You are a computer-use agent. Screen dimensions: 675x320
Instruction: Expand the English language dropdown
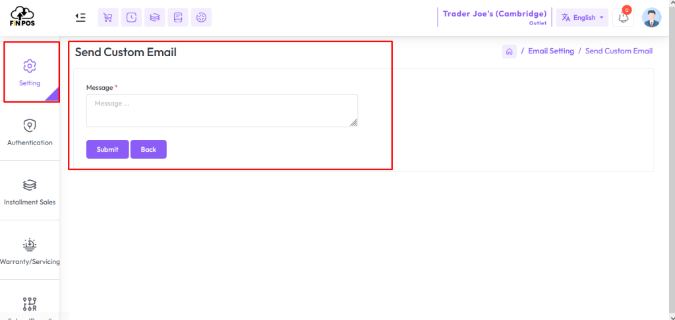coord(582,18)
